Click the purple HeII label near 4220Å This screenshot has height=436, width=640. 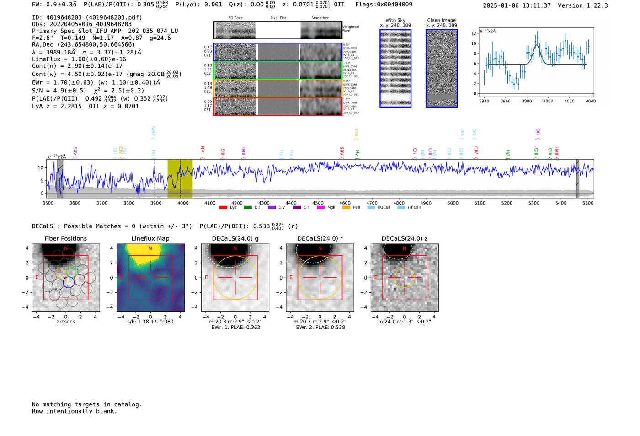[x=243, y=152]
